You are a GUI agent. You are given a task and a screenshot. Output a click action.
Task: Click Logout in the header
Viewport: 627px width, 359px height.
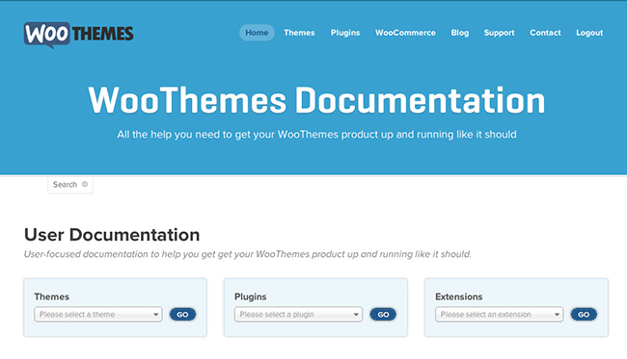click(x=589, y=33)
